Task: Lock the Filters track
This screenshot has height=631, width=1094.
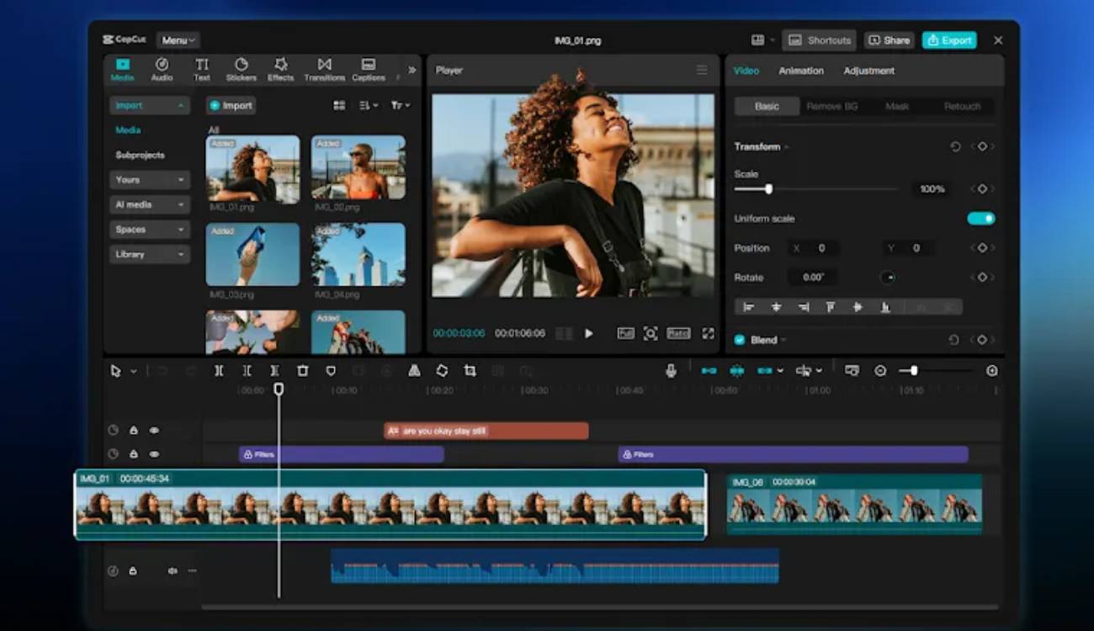Action: click(x=134, y=454)
